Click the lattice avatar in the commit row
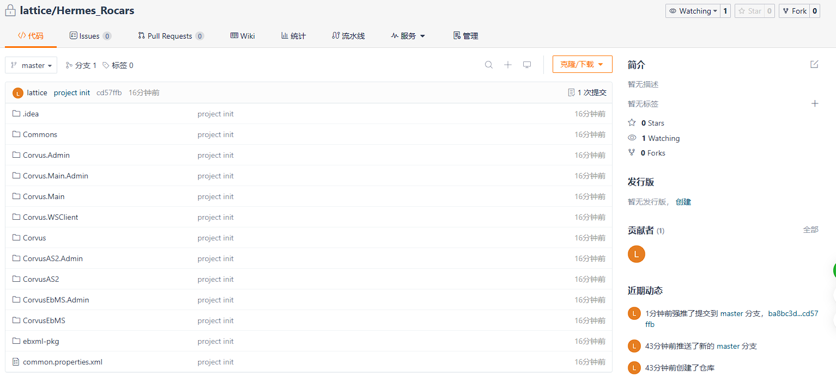Image resolution: width=836 pixels, height=383 pixels. (x=18, y=93)
